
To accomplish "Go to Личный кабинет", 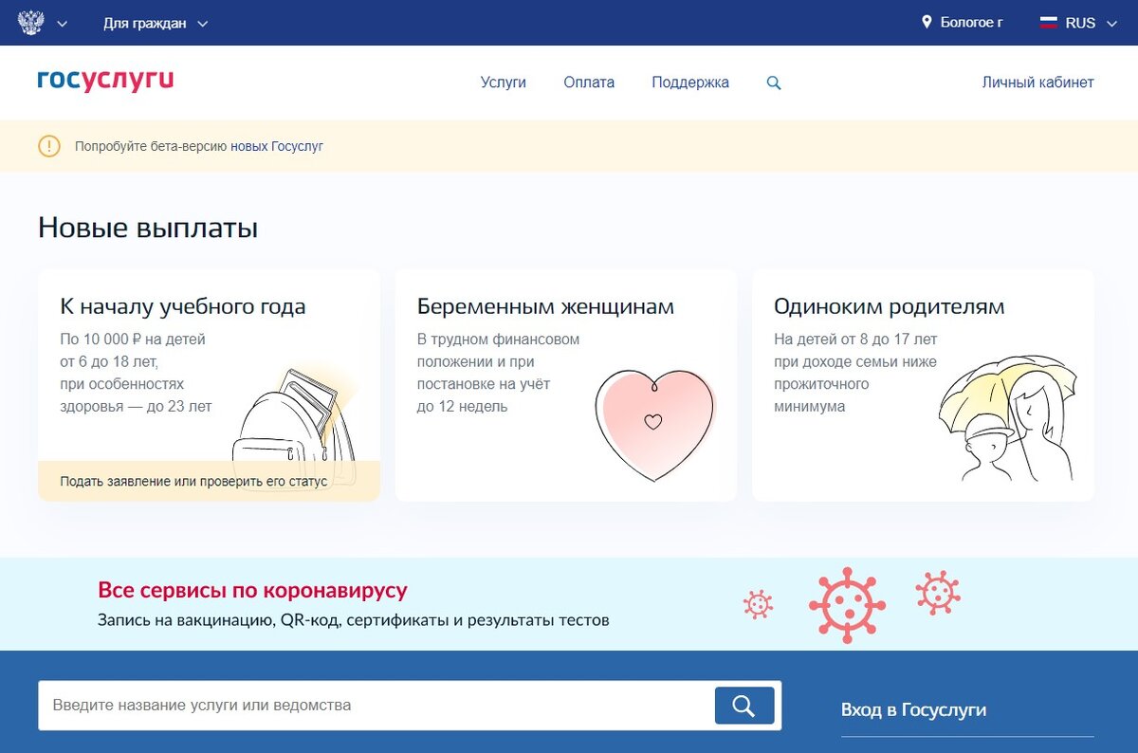I will (x=1037, y=83).
